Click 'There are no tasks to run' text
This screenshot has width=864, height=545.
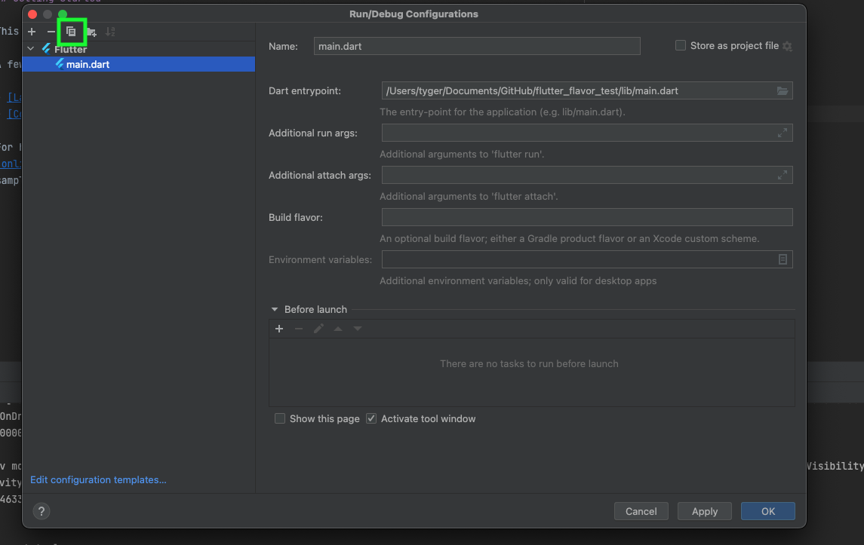pos(529,364)
